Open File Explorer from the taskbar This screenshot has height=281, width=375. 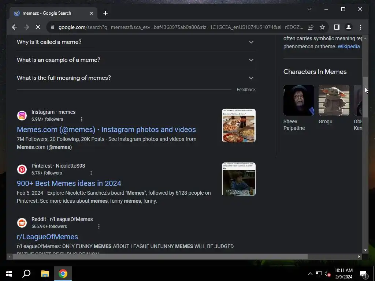coord(45,274)
